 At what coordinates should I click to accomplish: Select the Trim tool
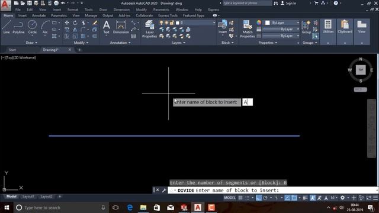[x=83, y=22]
